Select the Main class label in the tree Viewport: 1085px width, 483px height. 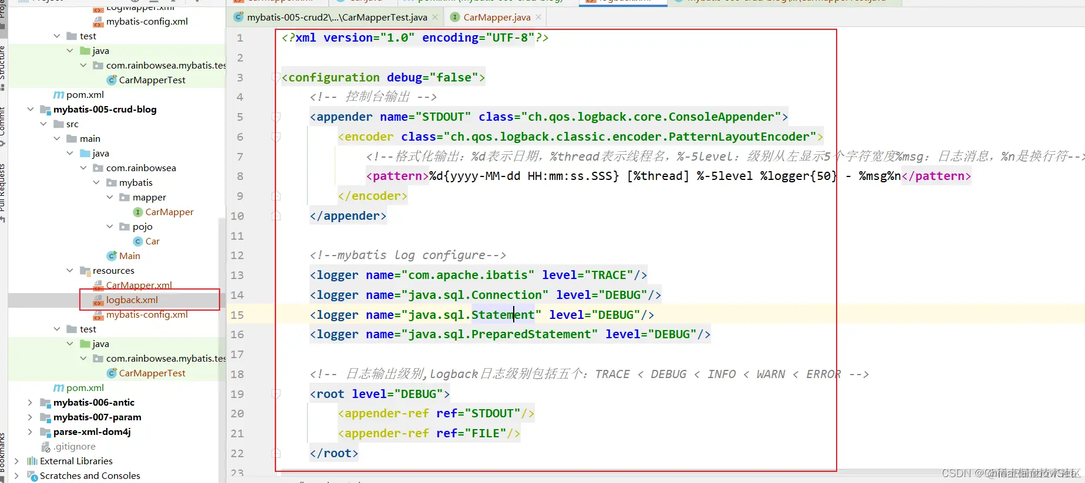tap(129, 256)
